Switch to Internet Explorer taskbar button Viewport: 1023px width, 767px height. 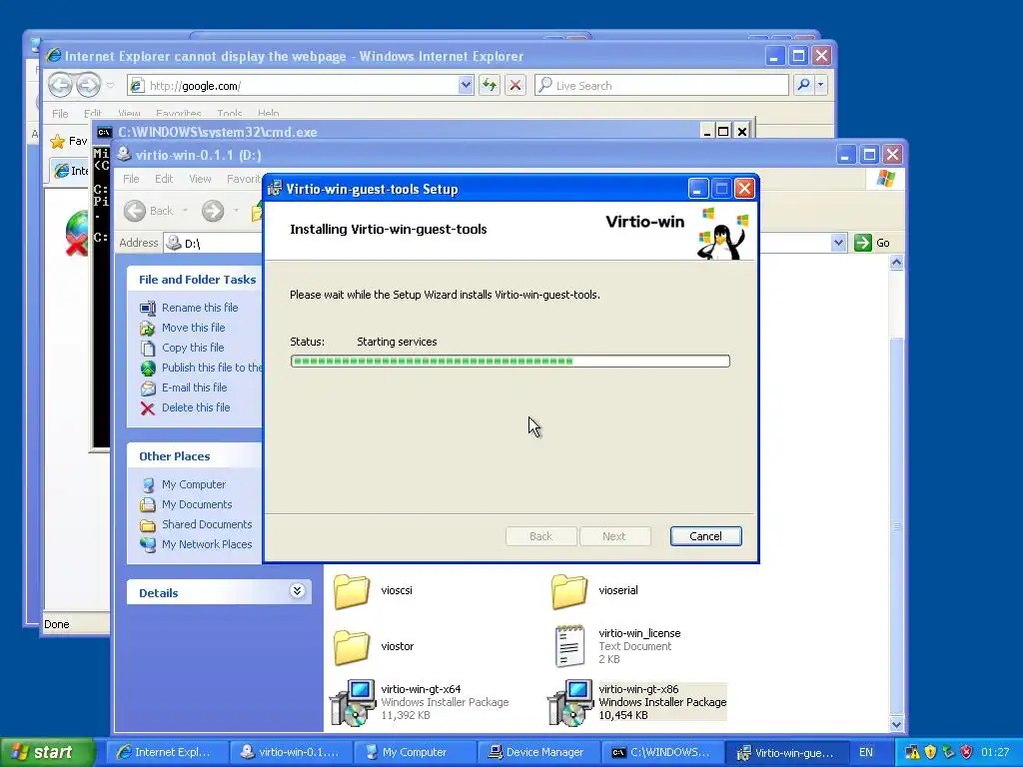click(168, 752)
